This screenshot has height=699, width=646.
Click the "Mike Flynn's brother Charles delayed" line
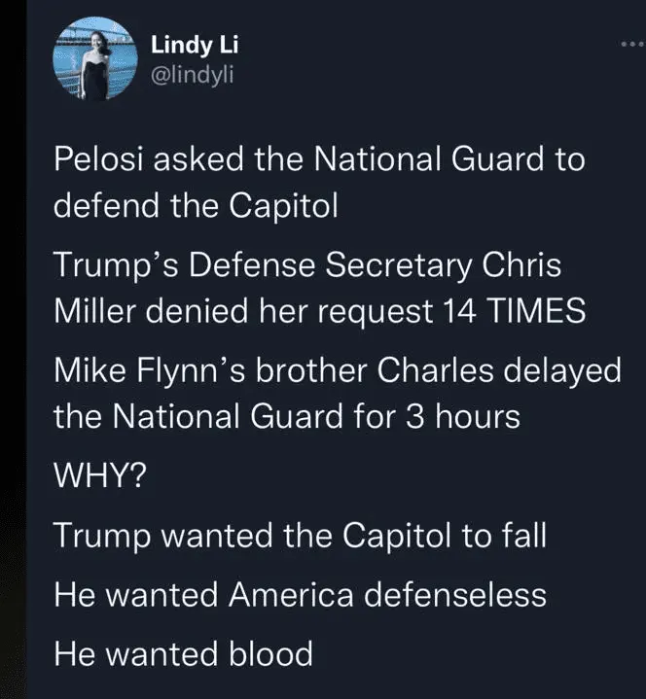[336, 372]
